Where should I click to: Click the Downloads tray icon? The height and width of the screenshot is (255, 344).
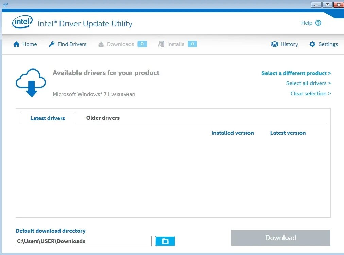click(x=101, y=44)
